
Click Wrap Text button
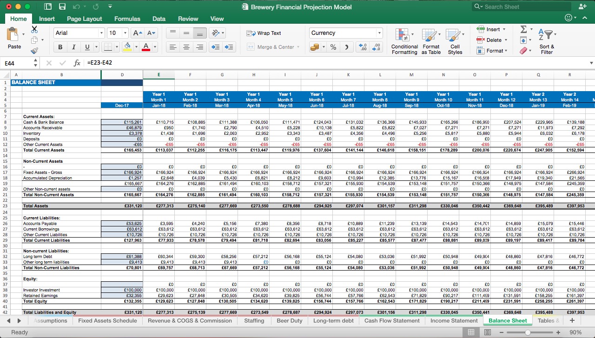pyautogui.click(x=264, y=33)
